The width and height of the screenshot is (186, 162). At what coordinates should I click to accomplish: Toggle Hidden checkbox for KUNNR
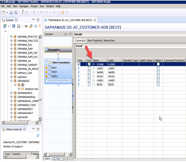point(158,64)
